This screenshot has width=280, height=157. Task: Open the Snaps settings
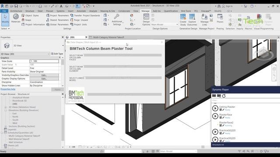pos(26,20)
